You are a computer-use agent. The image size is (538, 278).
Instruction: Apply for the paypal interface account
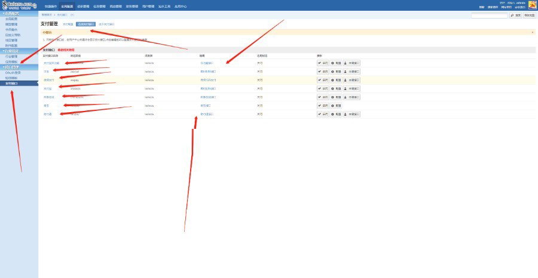[x=351, y=72]
